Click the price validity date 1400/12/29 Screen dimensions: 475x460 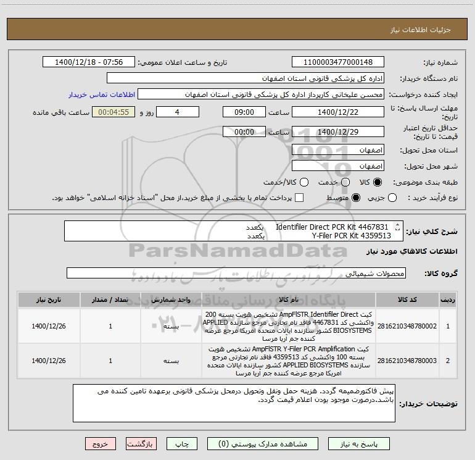[338, 132]
